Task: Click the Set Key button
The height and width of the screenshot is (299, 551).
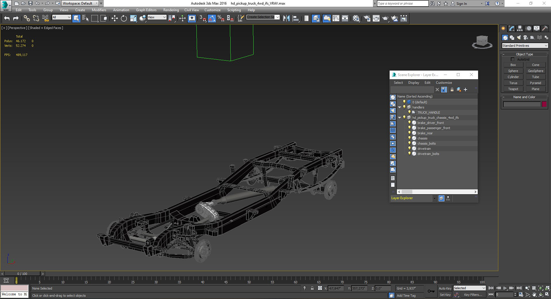Action: pyautogui.click(x=445, y=295)
